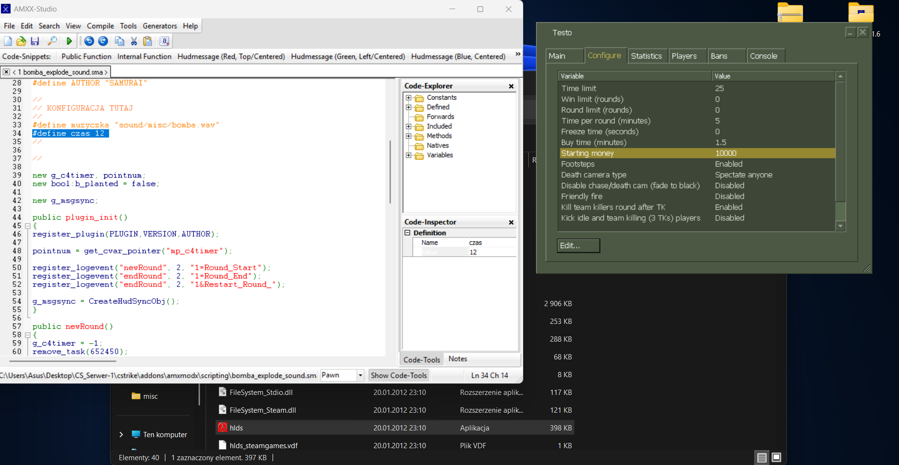Click the clipboard Paste icon

[x=148, y=41]
